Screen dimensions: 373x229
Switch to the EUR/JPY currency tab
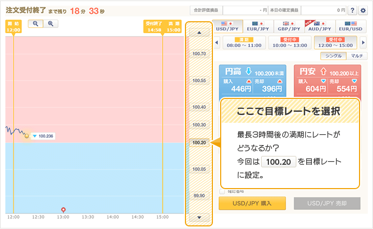coord(259,26)
